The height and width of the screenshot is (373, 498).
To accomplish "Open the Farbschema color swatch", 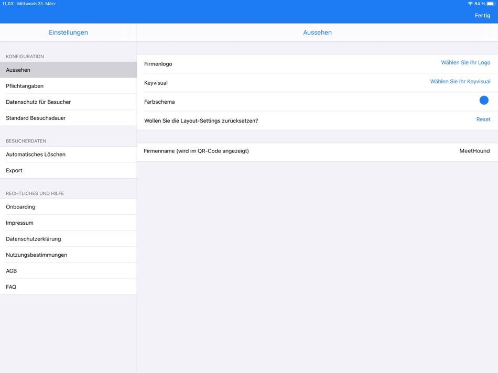I will click(484, 100).
